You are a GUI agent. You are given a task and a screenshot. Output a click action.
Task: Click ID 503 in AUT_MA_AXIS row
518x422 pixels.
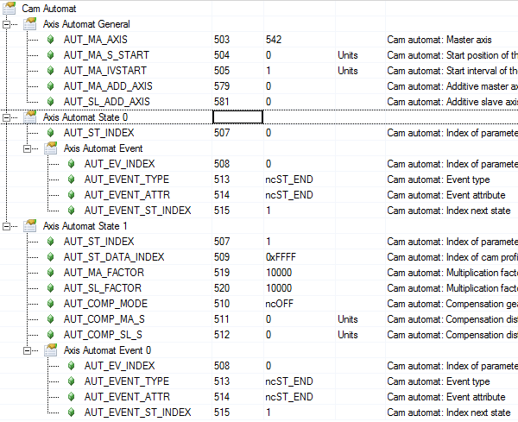click(222, 40)
